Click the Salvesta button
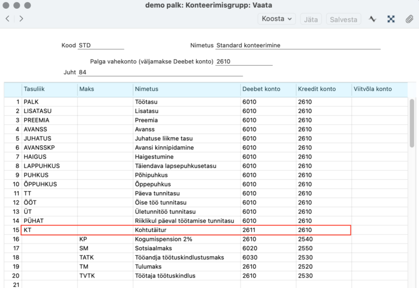Screen dimensions: 419x288 pos(343,19)
